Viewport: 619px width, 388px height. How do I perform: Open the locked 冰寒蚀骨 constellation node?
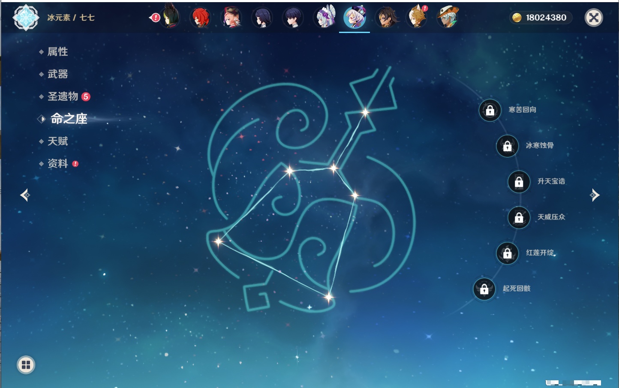click(x=508, y=146)
